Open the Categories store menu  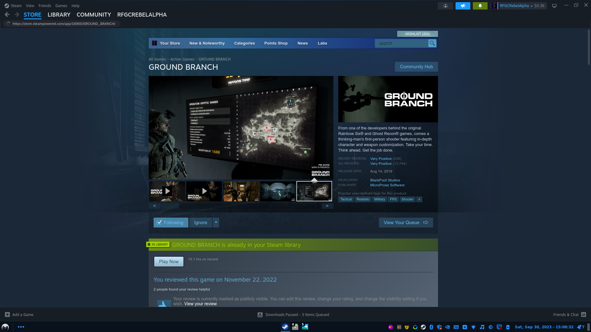pos(244,43)
